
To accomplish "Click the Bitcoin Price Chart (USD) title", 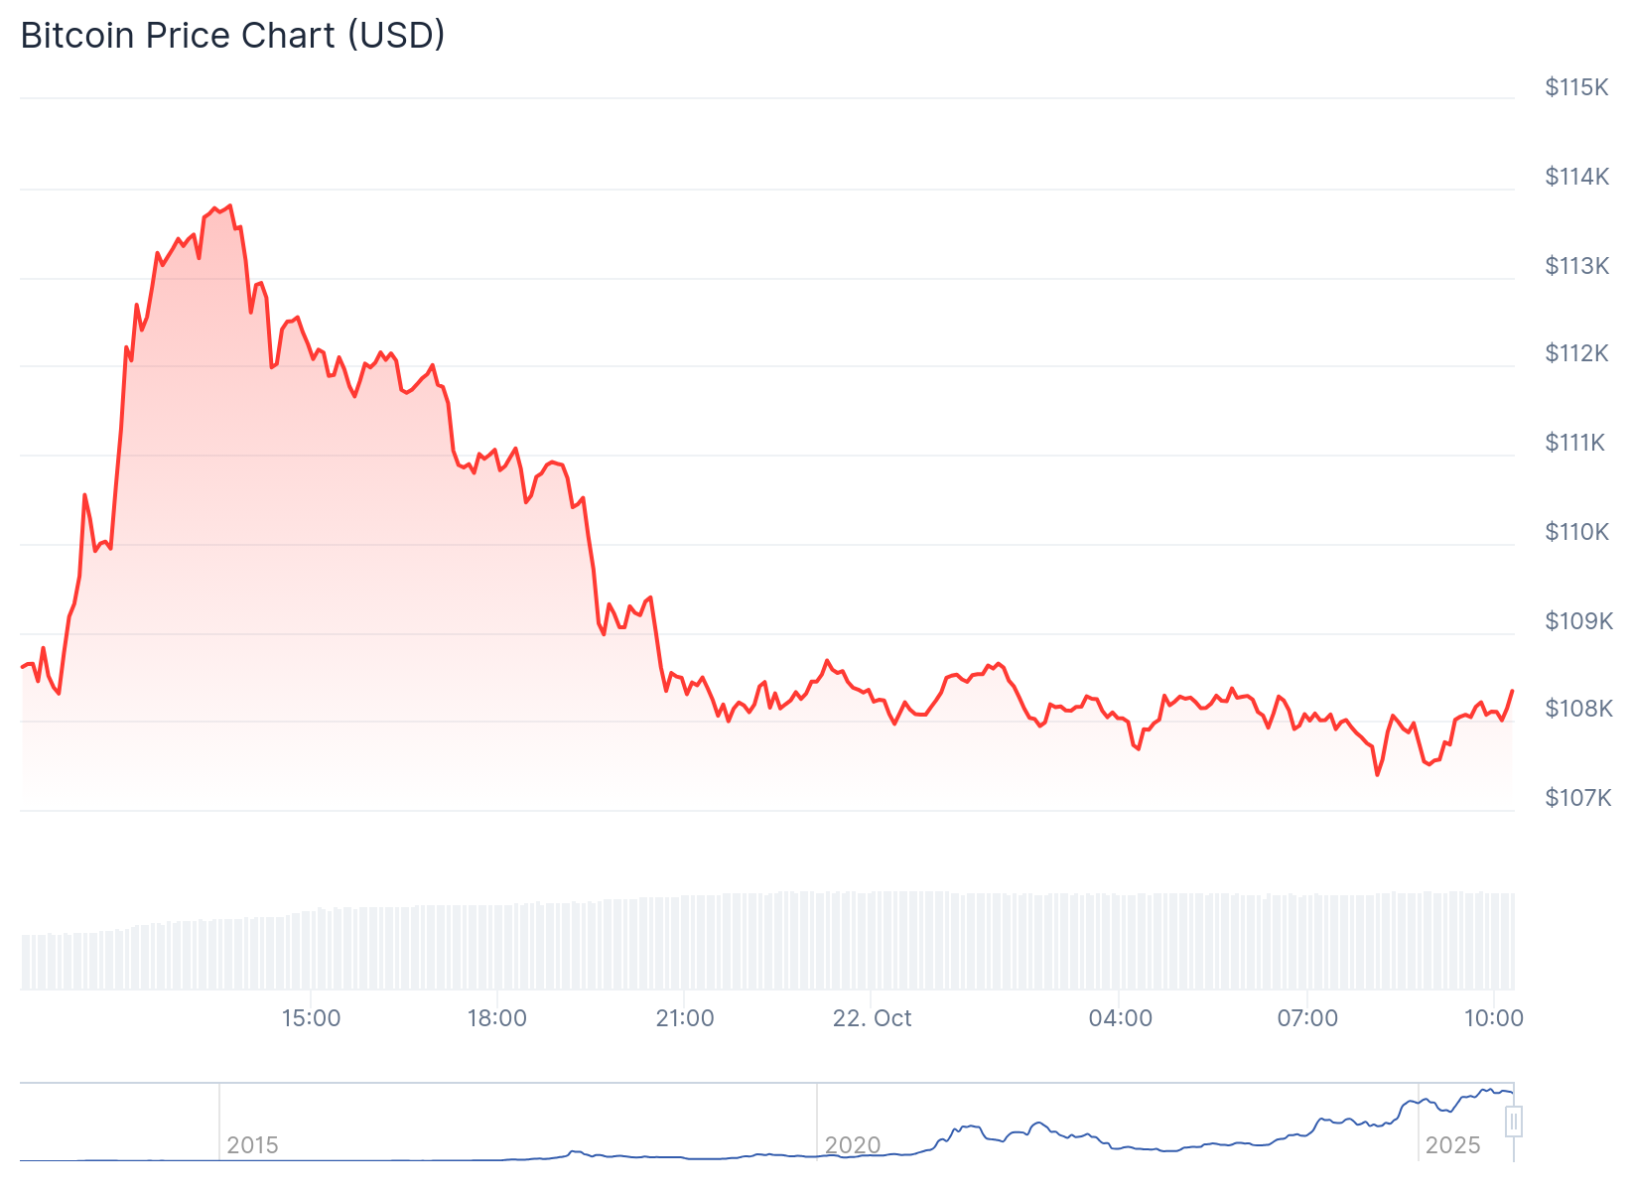I will (232, 36).
